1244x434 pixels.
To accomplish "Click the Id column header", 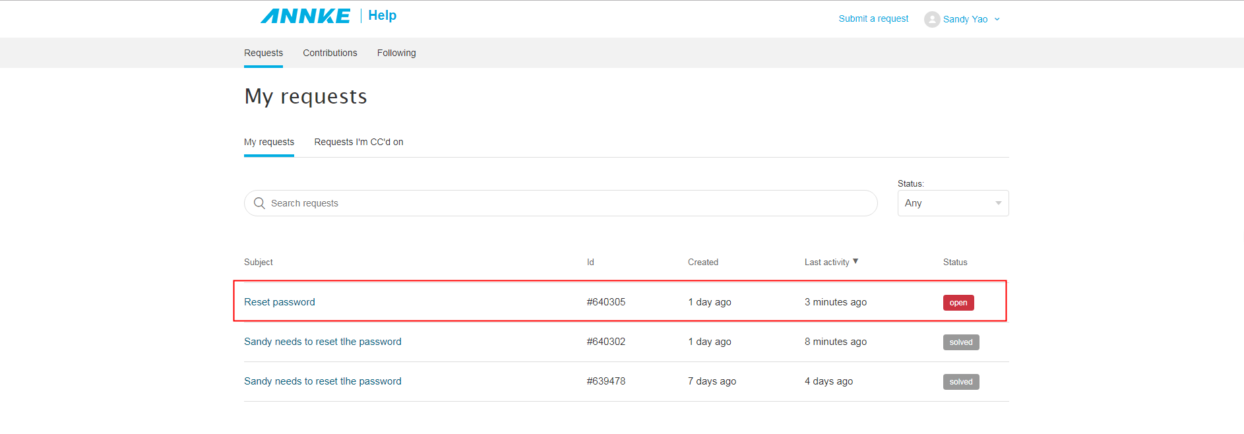I will pos(590,262).
